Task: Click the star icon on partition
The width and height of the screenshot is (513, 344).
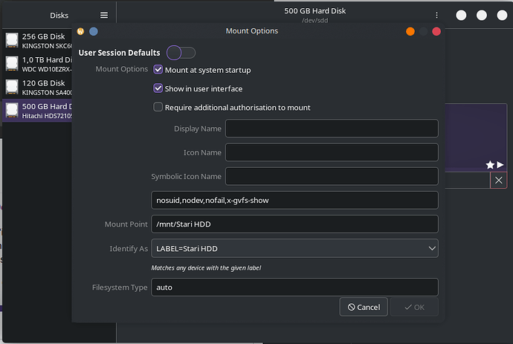Action: 490,165
